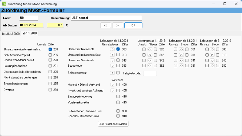Uncheck Umsatz vereinbart/vereinnahmt checkbox 200
The image size is (242, 136).
50,49
